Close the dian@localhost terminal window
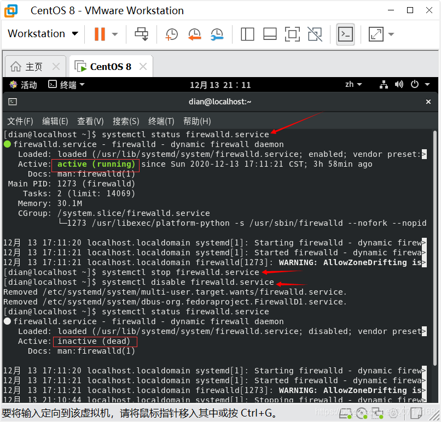This screenshot has width=441, height=422. pyautogui.click(x=428, y=102)
